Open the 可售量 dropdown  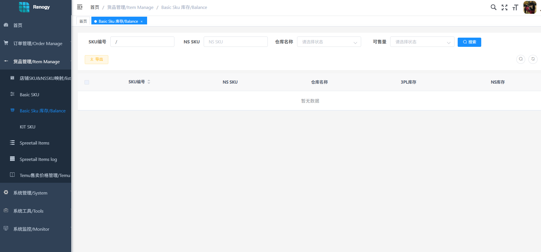point(422,42)
